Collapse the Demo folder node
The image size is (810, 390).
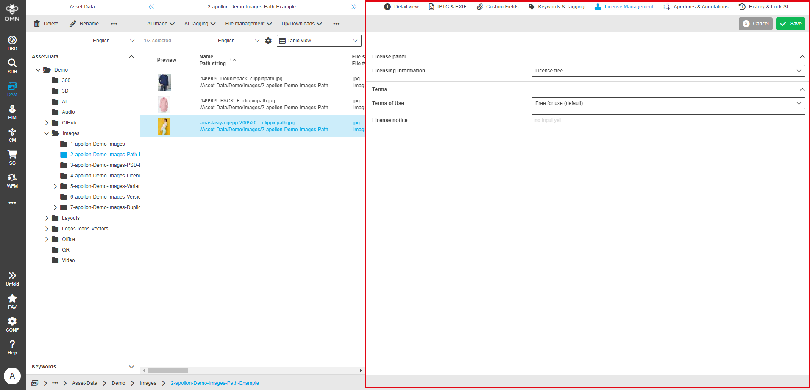click(x=38, y=70)
